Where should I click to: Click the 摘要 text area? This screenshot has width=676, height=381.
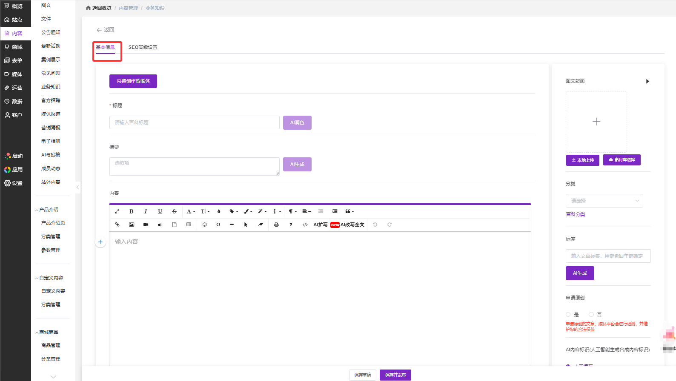pos(195,166)
